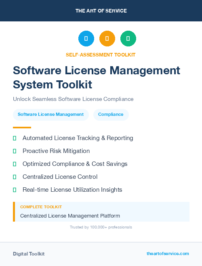Screen dimensions: 202x266
Task: Click bullet icon beside Proactive Risk Mitigation
Action: pyautogui.click(x=15, y=151)
